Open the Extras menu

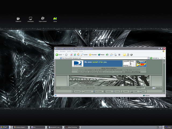pos(81,51)
